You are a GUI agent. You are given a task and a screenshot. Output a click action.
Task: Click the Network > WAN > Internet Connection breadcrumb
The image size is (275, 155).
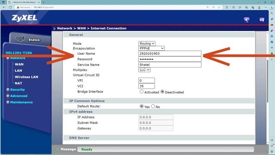click(x=92, y=28)
